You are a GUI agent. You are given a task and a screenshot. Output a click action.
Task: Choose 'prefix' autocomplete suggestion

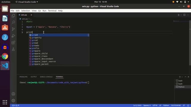point(59,48)
